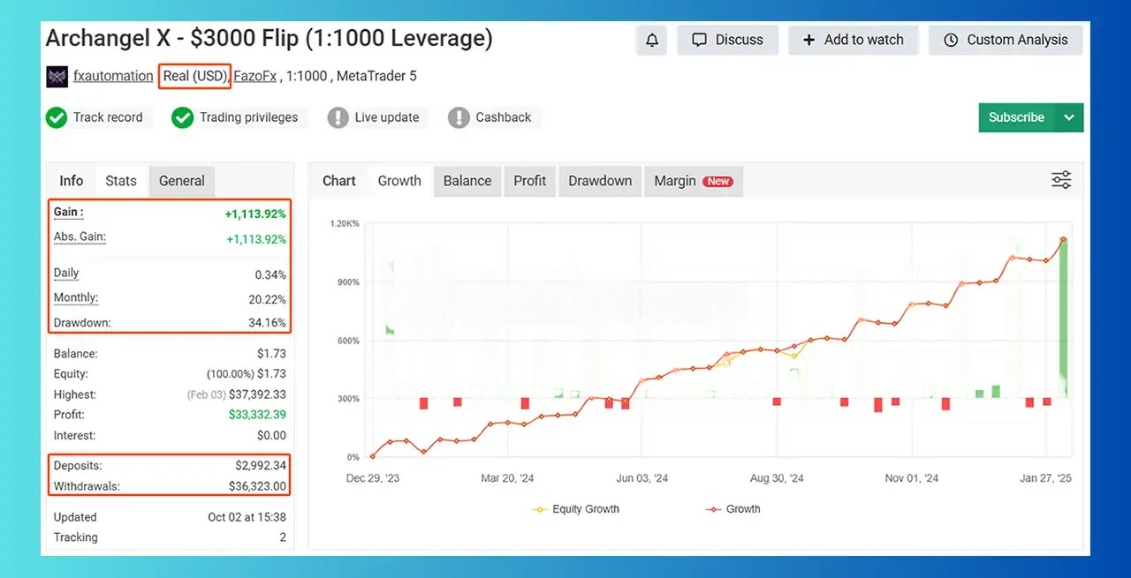
Task: Click the Real (USD) account type text
Action: click(194, 76)
